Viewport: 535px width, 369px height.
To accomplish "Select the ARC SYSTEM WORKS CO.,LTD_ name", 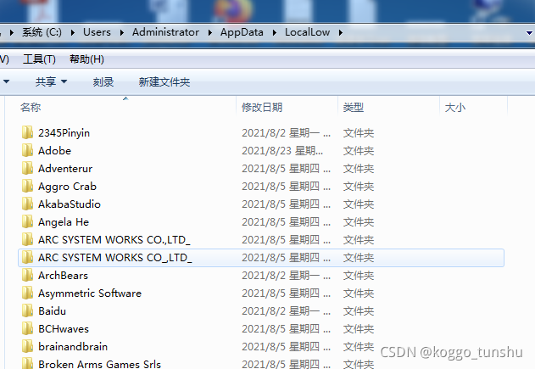I will 114,239.
